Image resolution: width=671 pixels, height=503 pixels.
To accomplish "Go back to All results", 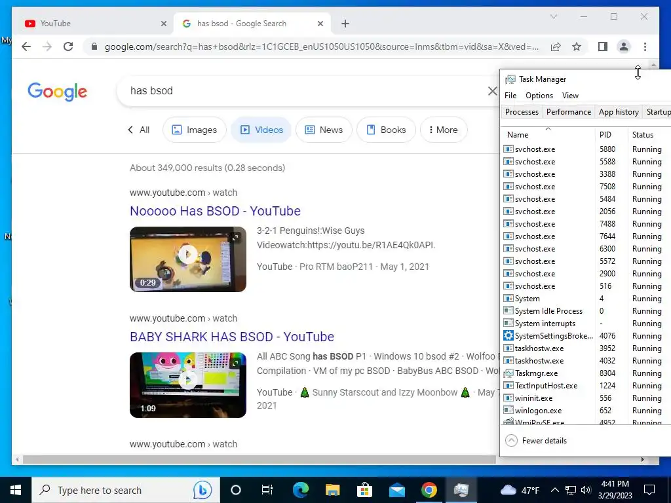I will [x=139, y=130].
